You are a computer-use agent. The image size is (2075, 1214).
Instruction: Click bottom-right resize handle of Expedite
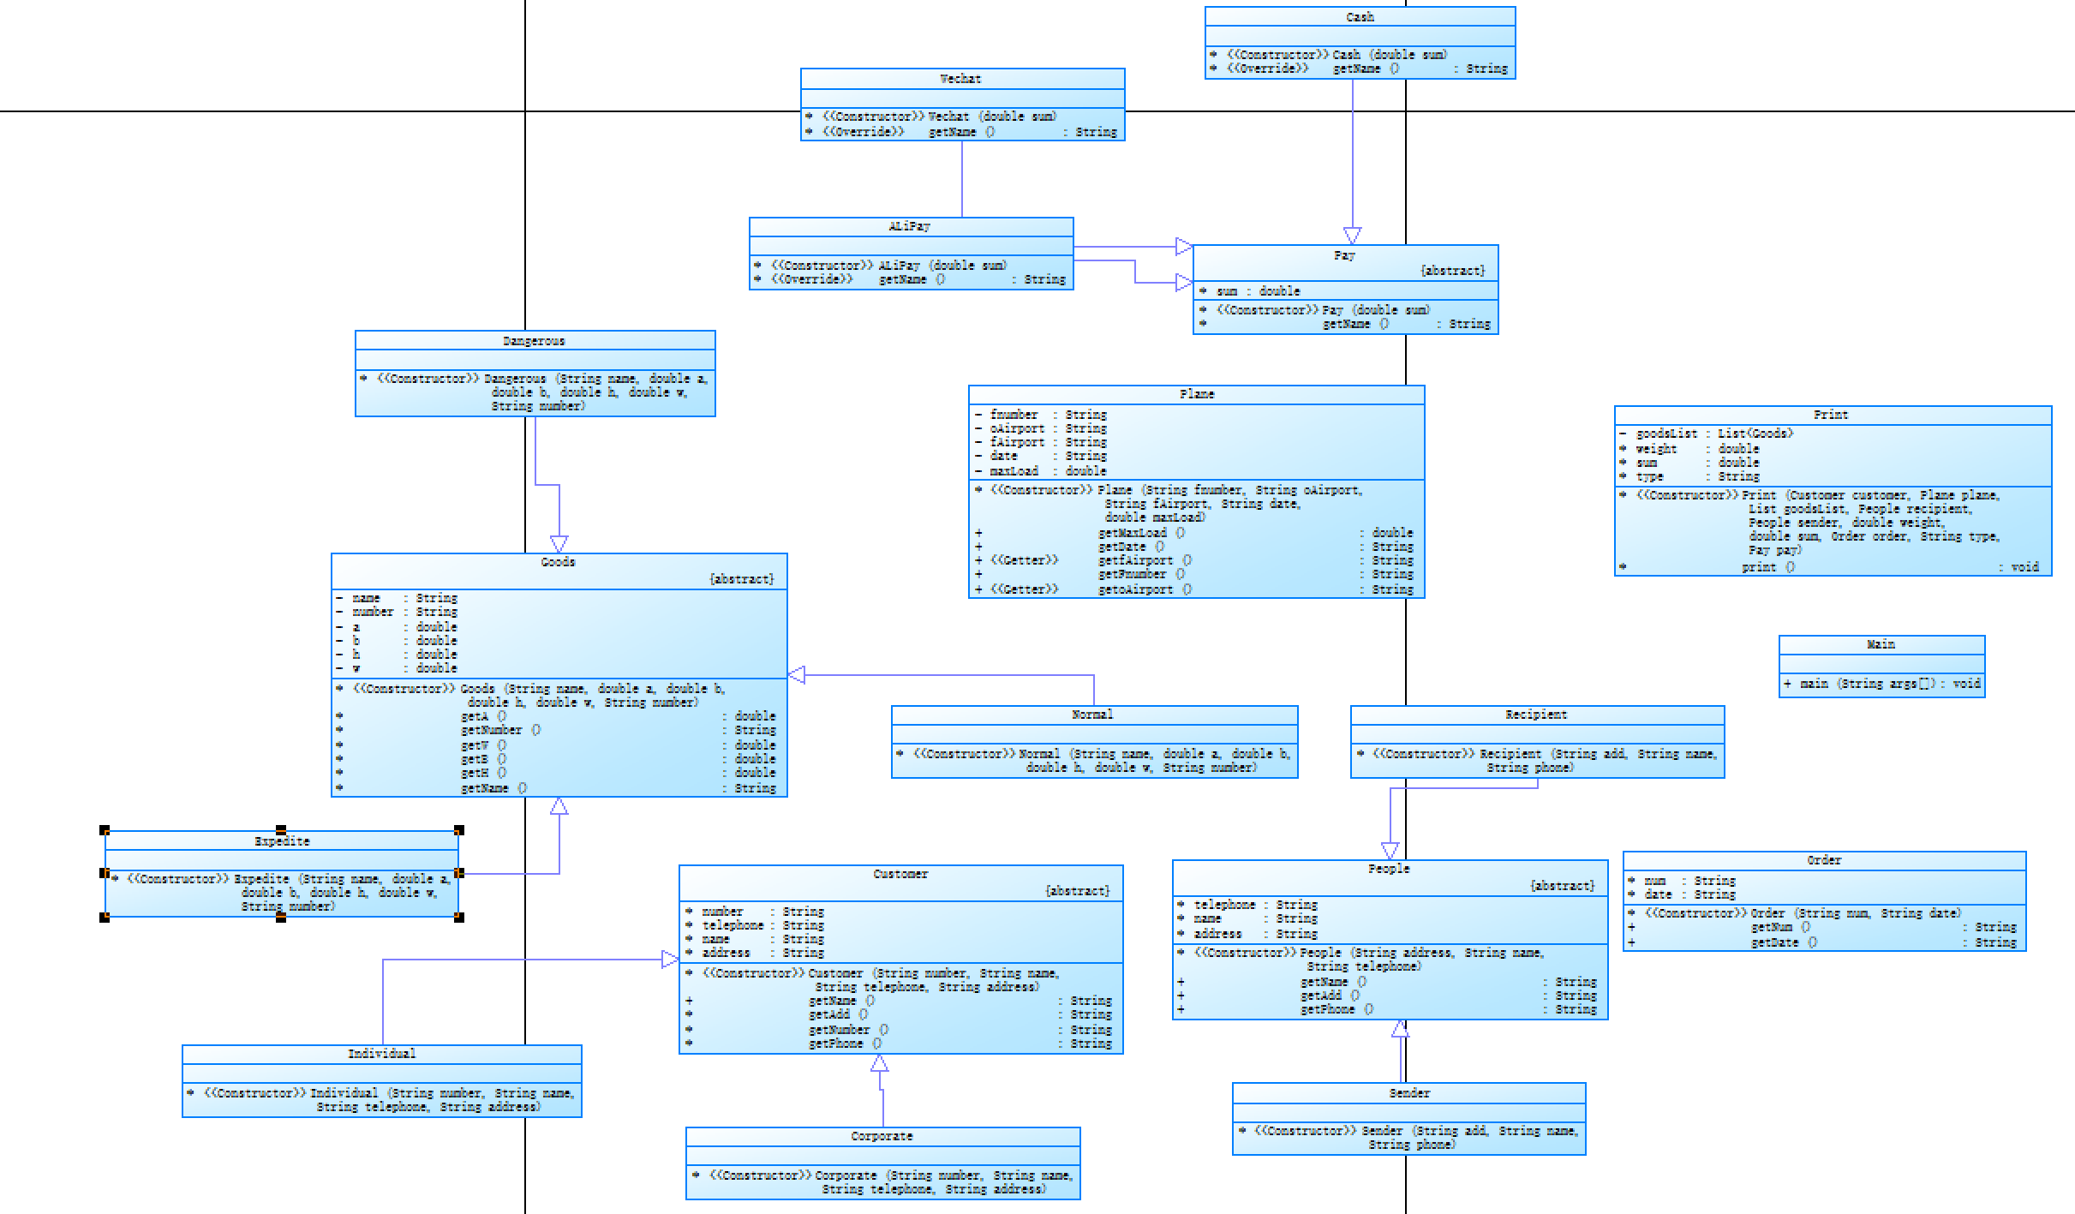coord(459,918)
